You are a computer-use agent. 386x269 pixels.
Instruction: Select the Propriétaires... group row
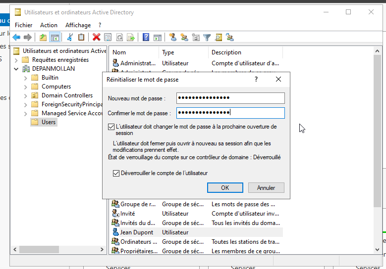tap(196, 251)
